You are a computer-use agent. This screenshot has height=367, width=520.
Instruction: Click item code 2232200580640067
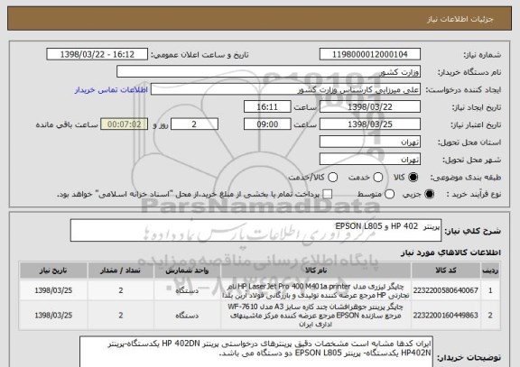click(x=445, y=290)
